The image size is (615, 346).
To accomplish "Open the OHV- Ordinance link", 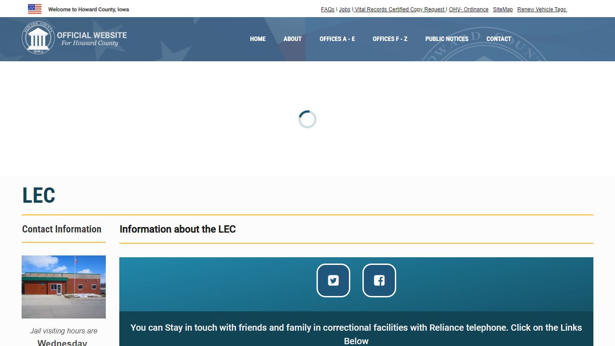I will (469, 9).
